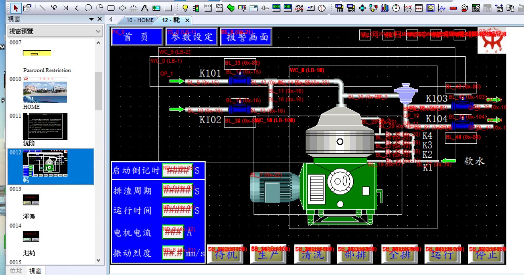Select the text label 'A' tool

tap(145, 8)
